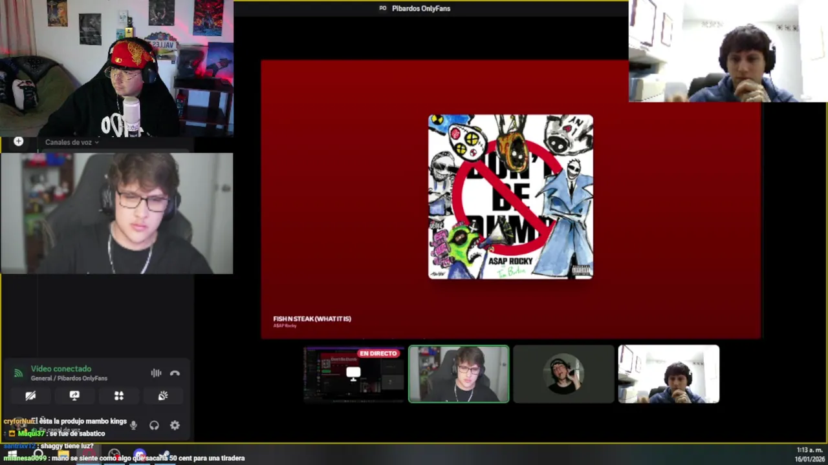Open the Soundboard icon
This screenshot has height=465, width=828.
tap(163, 396)
